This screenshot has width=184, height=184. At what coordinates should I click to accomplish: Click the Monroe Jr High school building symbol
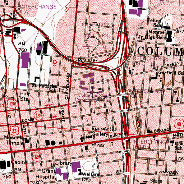[170, 36]
